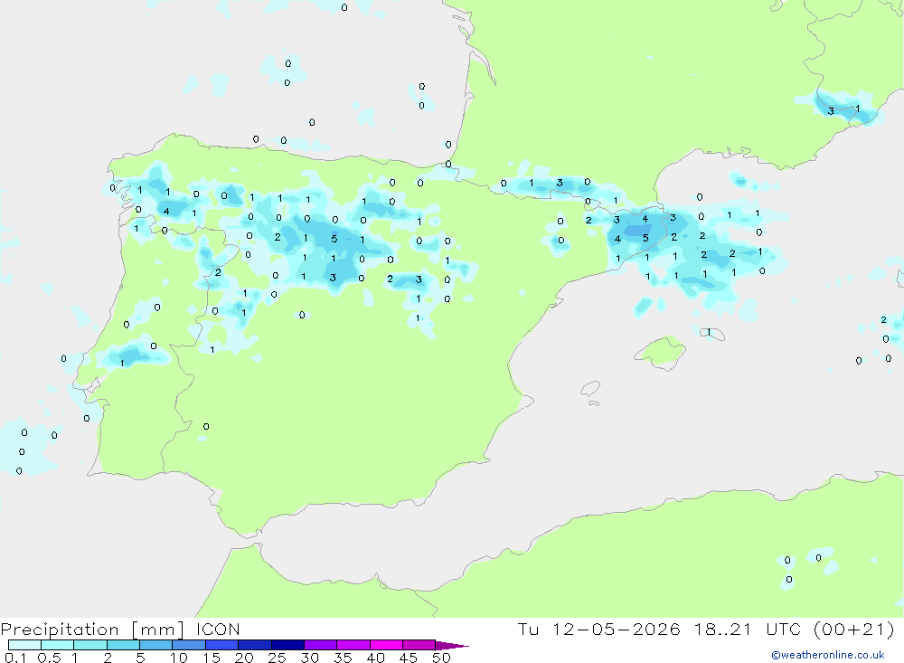Click the legend label '25'
This screenshot has height=663, width=904.
[277, 658]
